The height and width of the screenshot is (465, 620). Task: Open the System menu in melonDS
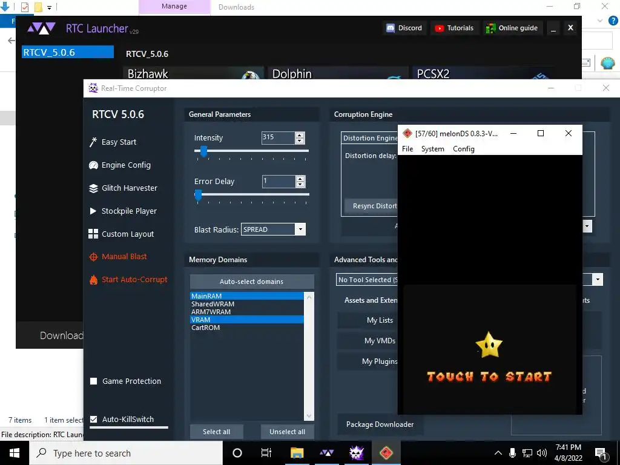(432, 149)
